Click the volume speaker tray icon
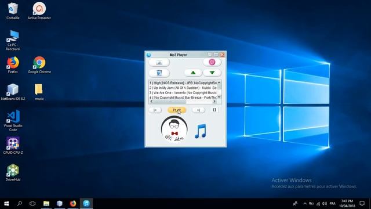The image size is (371, 209). click(325, 204)
